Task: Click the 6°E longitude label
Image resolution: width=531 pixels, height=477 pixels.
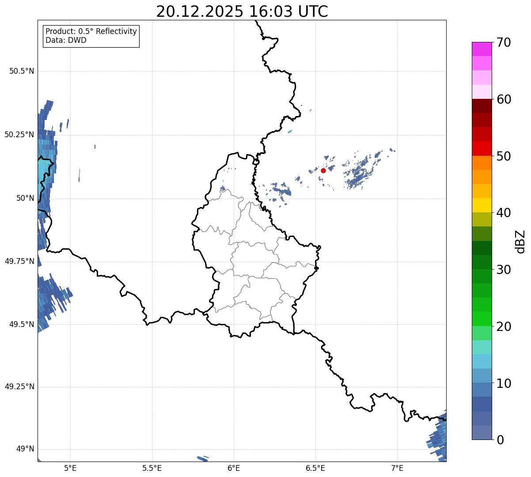Action: [x=234, y=468]
